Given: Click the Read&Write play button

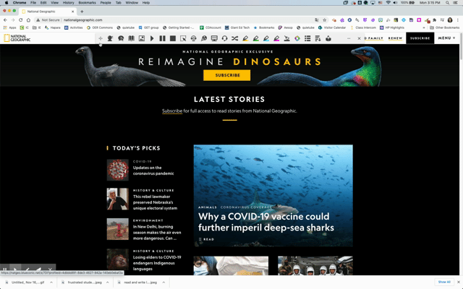Looking at the screenshot, I should point(152,38).
